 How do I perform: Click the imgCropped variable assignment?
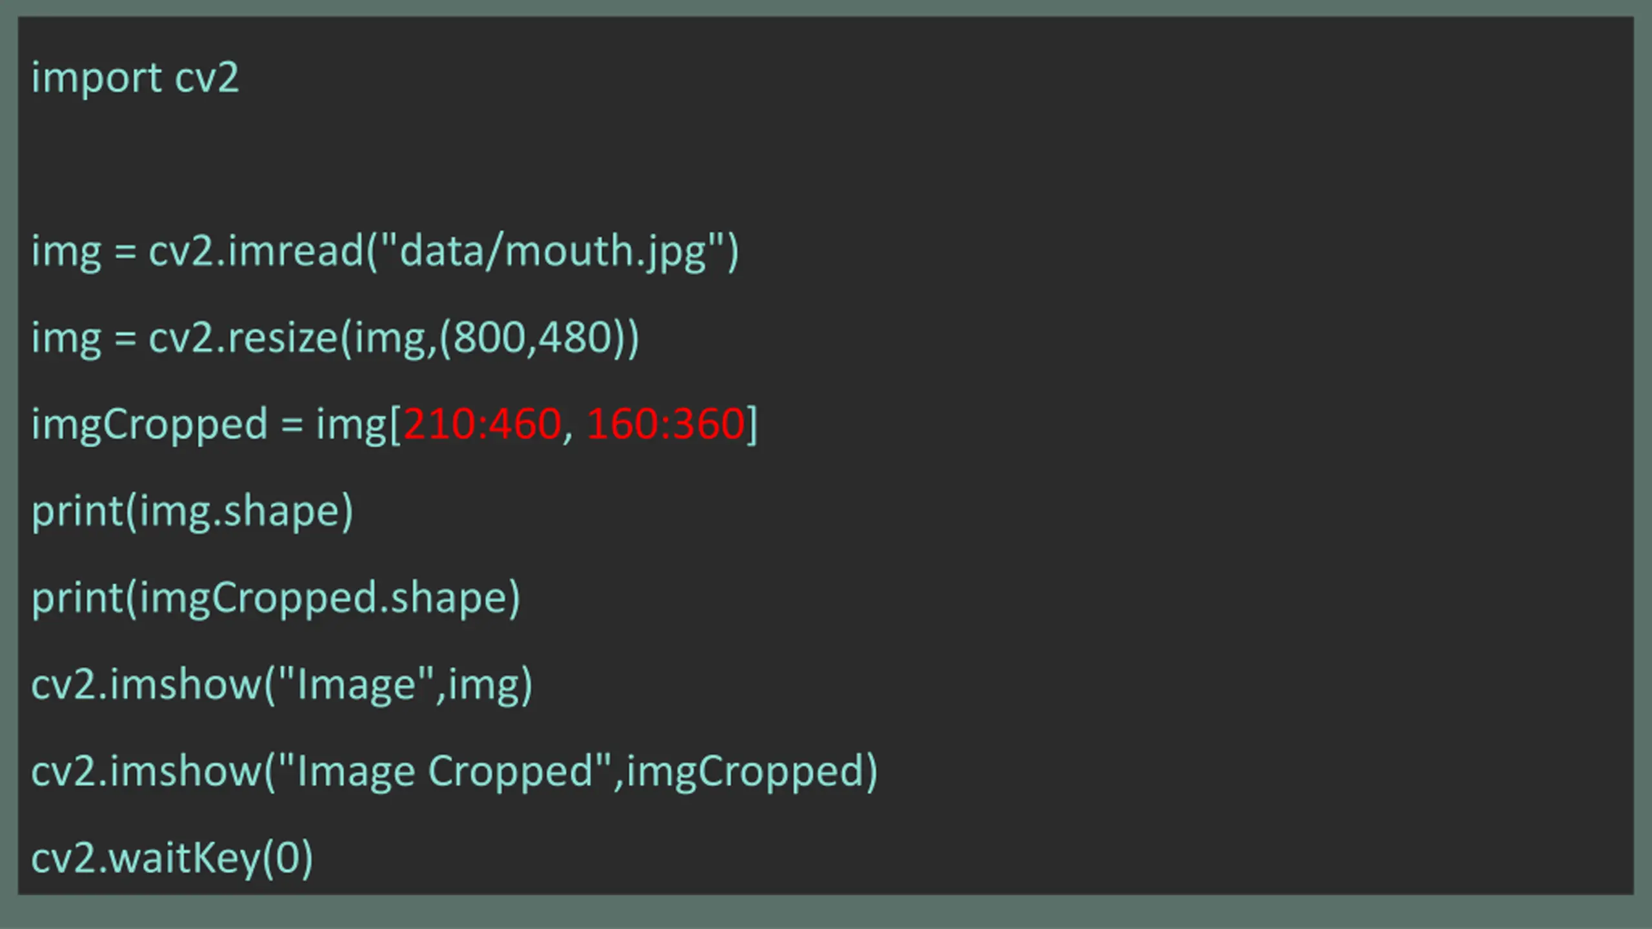click(x=394, y=425)
